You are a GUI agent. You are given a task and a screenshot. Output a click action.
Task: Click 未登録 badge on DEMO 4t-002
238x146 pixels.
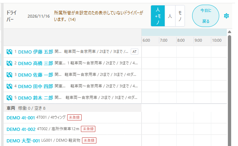pyautogui.click(x=88, y=129)
